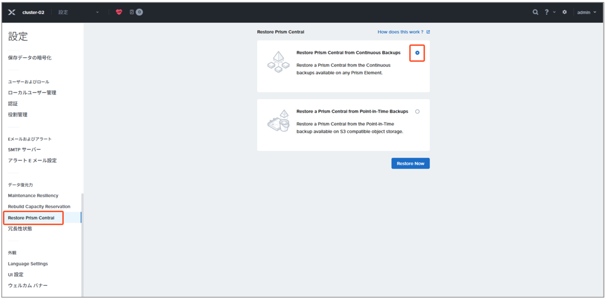Open 冗長性状態 settings page

pyautogui.click(x=20, y=229)
